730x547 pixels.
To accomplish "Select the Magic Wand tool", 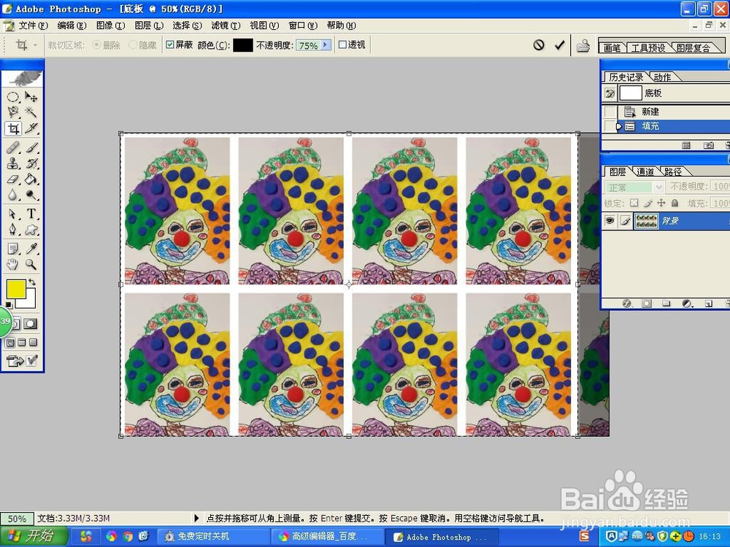I will 31,112.
